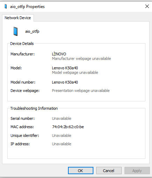The height and width of the screenshot is (178, 152).
Task: Click the Model number: label
Action: tap(23, 82)
